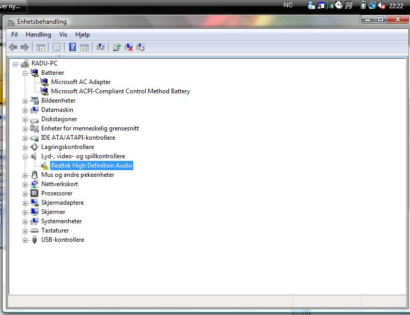Expand the Systemenheter category
The image size is (410, 315).
25,222
